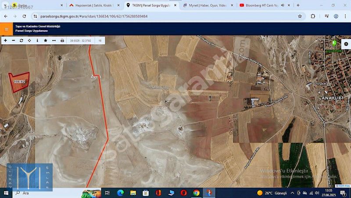Open the parcel info tool
This screenshot has height=198, width=351.
click(37, 40)
